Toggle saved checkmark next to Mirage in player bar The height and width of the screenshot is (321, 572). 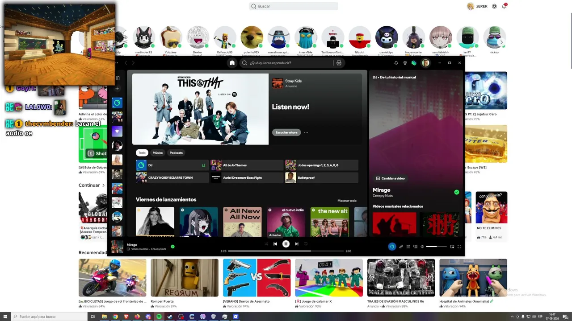[172, 247]
